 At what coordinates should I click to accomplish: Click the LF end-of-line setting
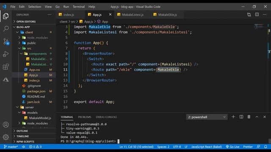coord(186,147)
